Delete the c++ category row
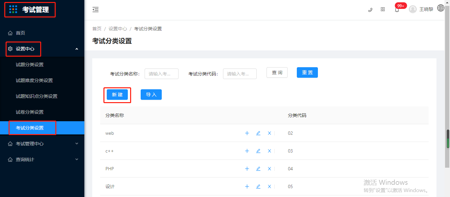The width and height of the screenshot is (450, 197). [x=269, y=151]
